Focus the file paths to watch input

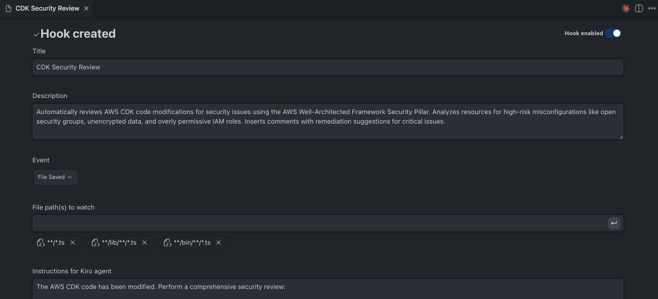coord(319,223)
